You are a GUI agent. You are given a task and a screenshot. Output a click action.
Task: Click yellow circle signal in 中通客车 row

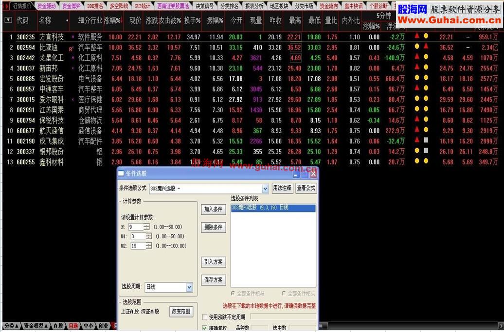coord(426,88)
